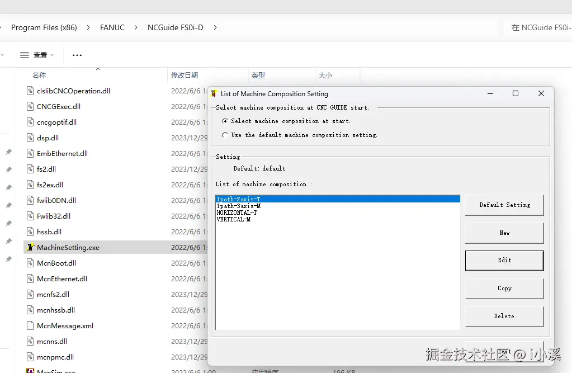Click the MachineSetting.exe application icon
Viewport: 572px width, 373px height.
click(30, 247)
